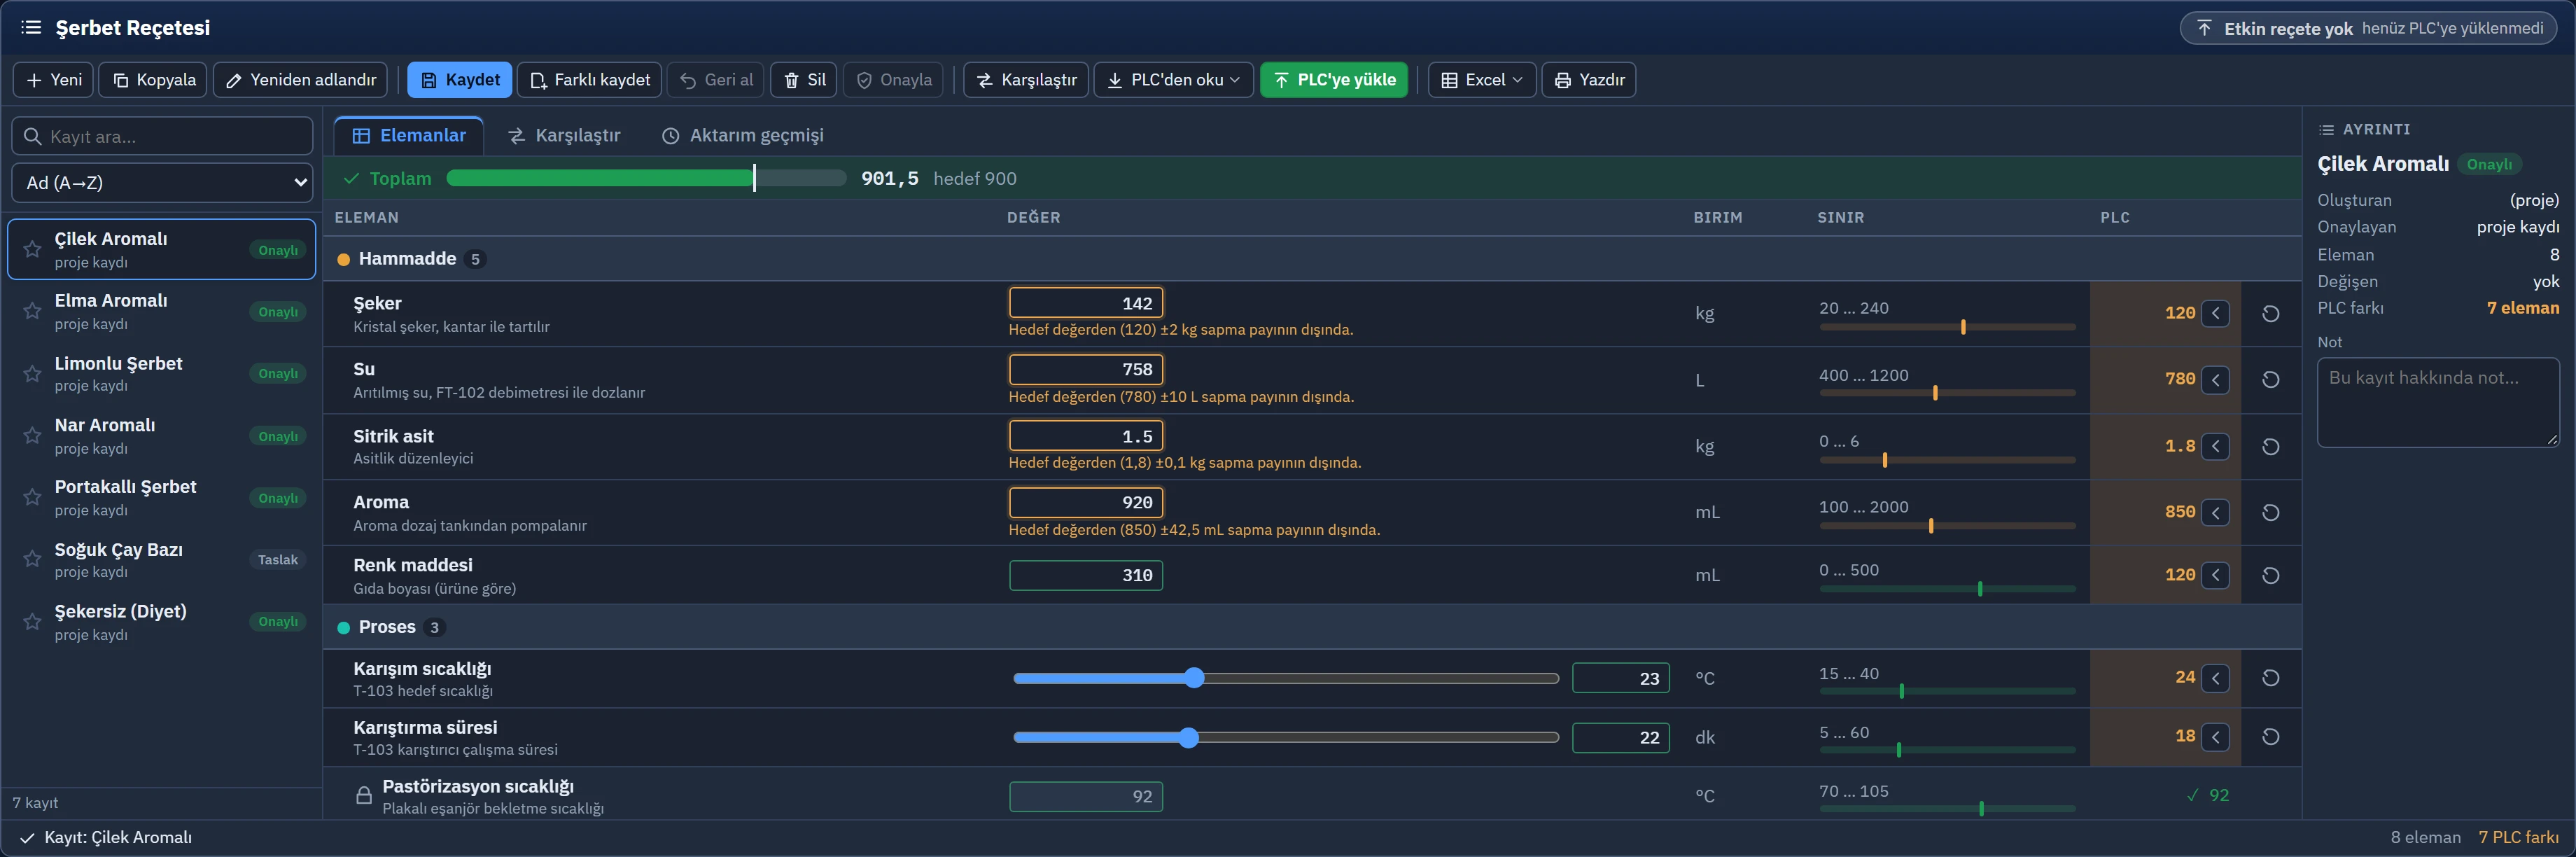Click PLC'ye yükle button
The image size is (2576, 857).
click(1334, 80)
